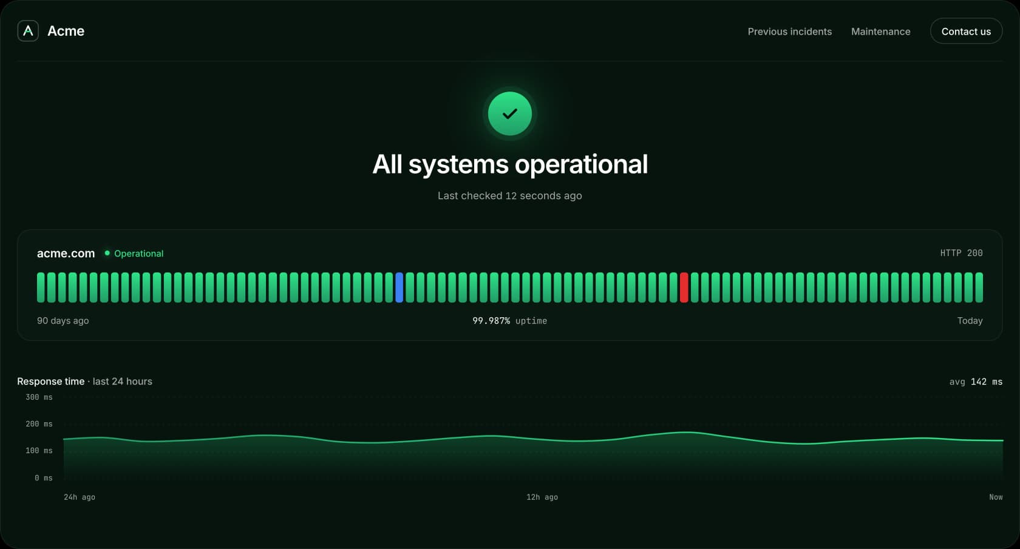The height and width of the screenshot is (549, 1020).
Task: Click the avg 142 ms value
Action: tap(976, 382)
